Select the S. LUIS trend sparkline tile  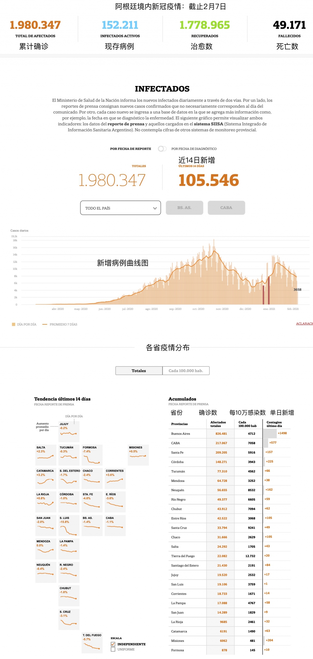[x=69, y=525]
